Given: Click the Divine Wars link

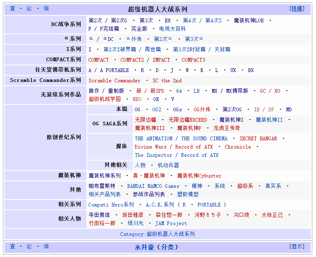Looking at the screenshot, I should tap(151, 147).
